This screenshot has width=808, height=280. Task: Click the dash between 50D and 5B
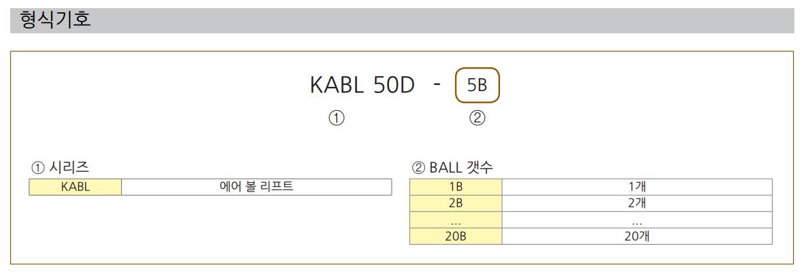437,85
